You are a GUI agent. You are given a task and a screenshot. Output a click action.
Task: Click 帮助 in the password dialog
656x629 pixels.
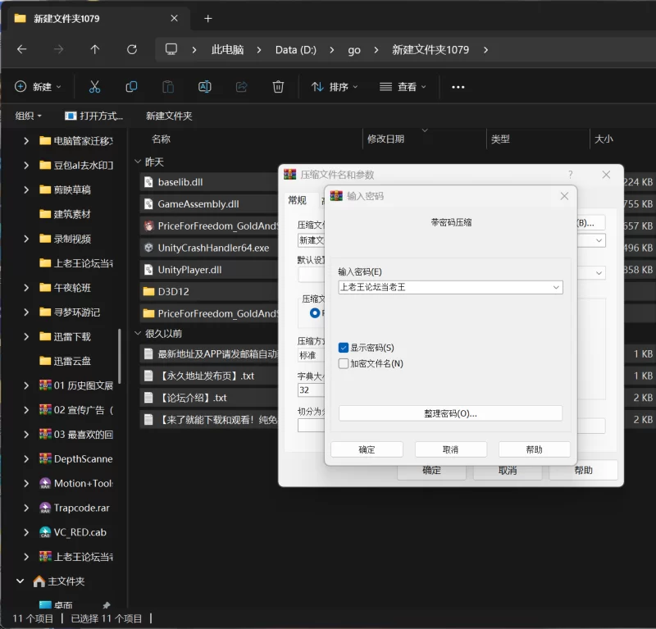(535, 449)
